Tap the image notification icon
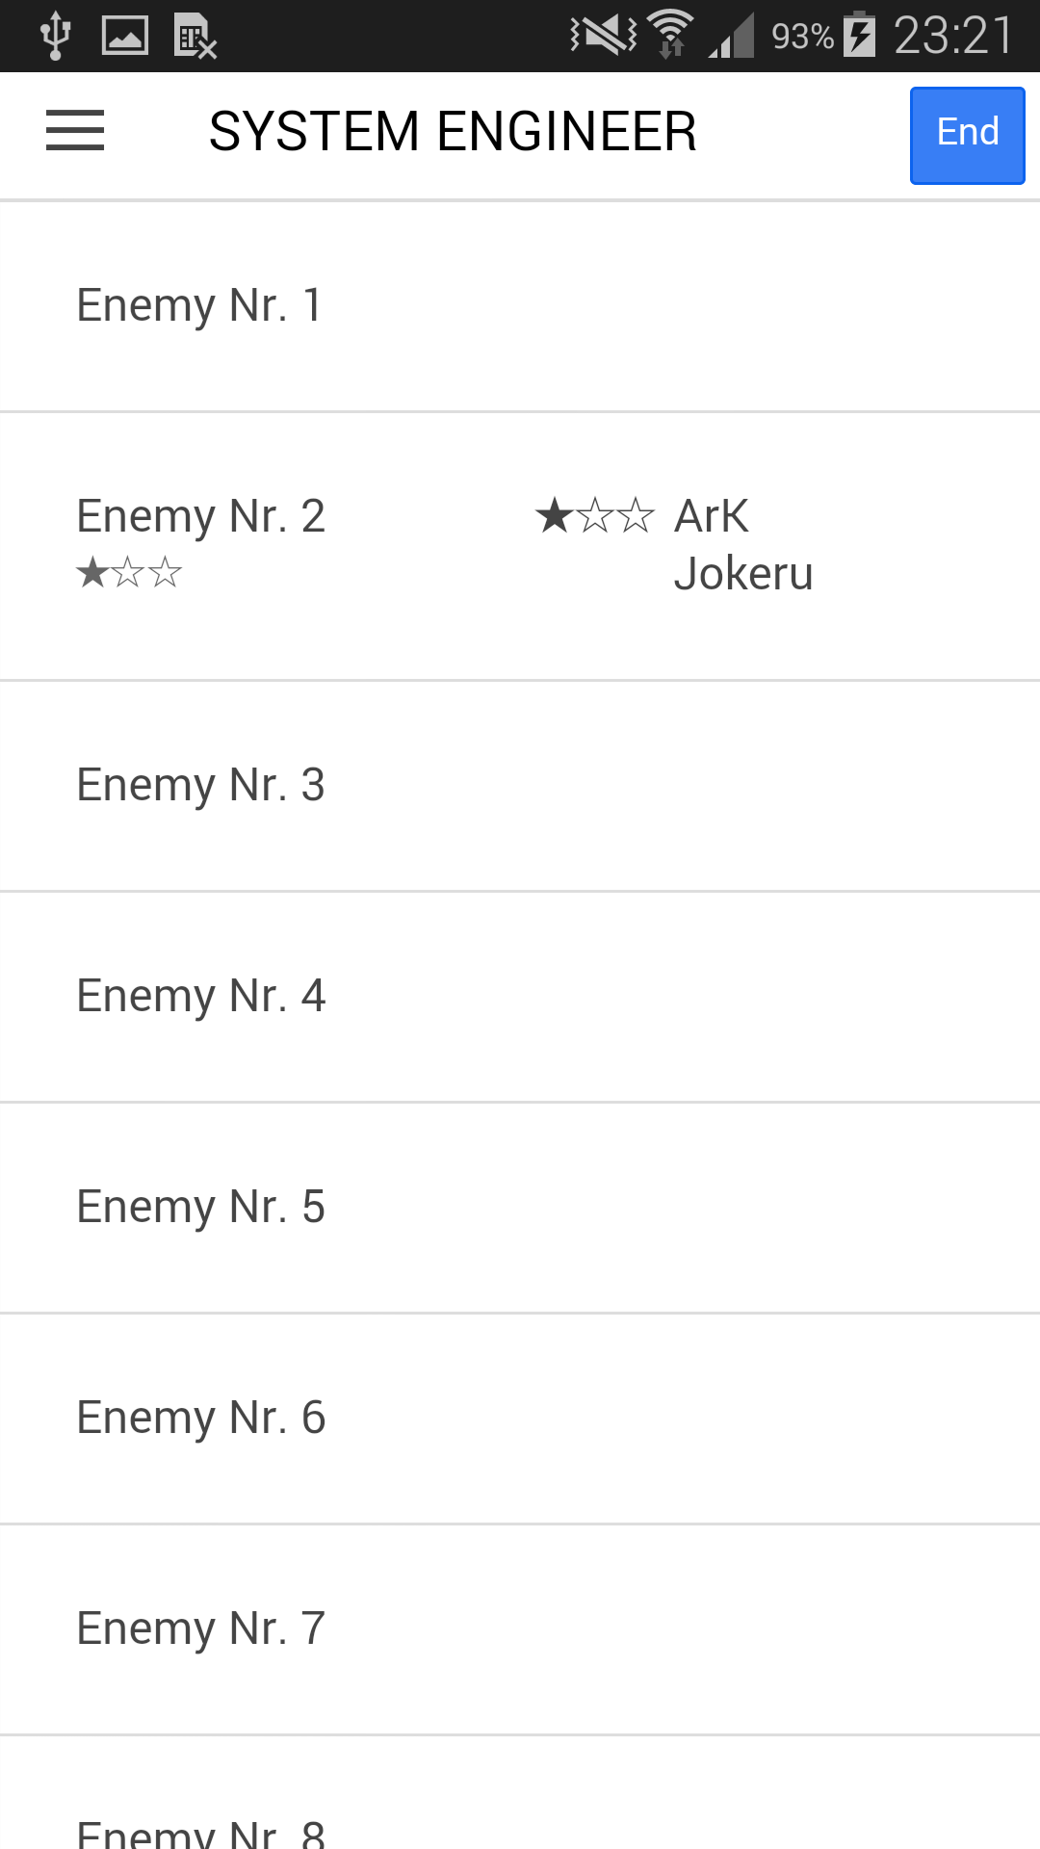 pos(125,37)
